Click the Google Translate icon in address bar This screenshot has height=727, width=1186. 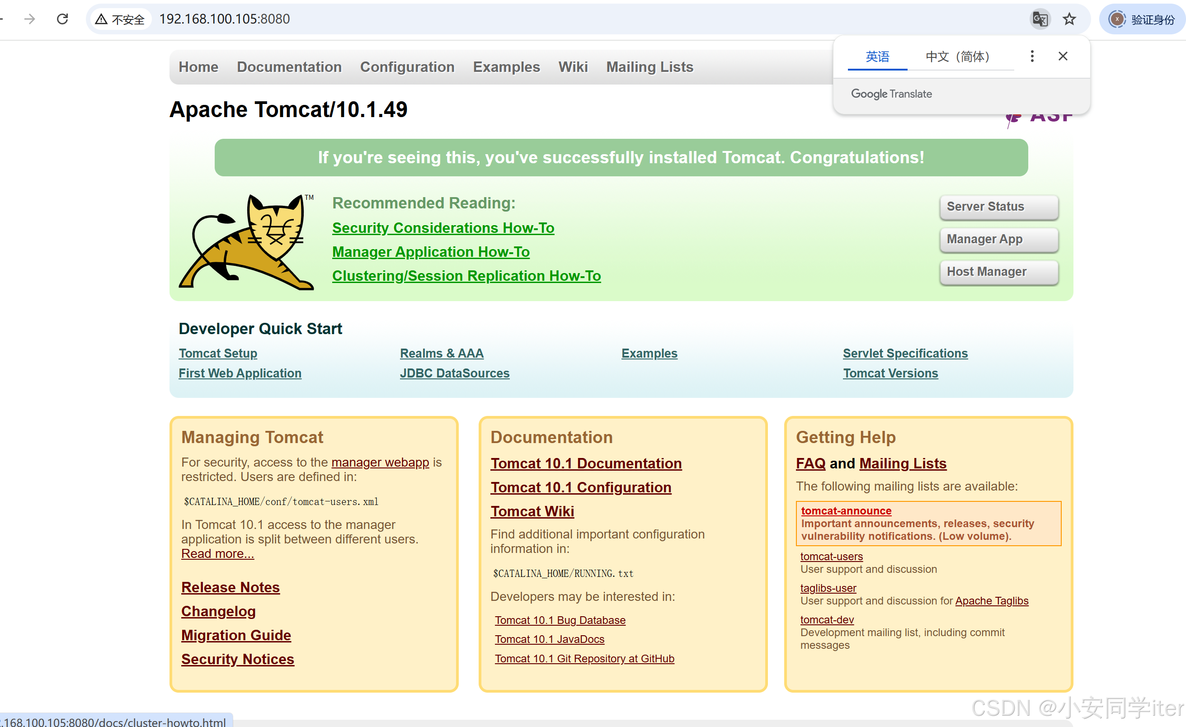coord(1040,19)
